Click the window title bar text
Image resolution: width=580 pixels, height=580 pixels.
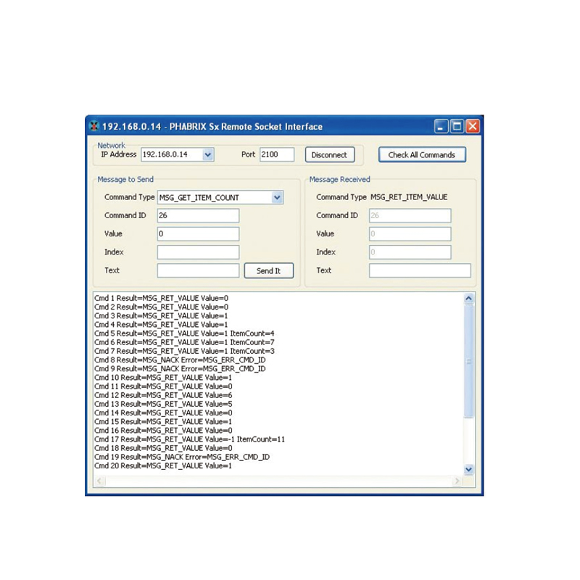(212, 126)
